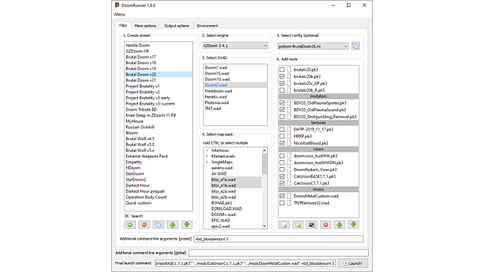Delete the selected preset with red minus icon
This screenshot has width=484, height=272.
(x=144, y=225)
